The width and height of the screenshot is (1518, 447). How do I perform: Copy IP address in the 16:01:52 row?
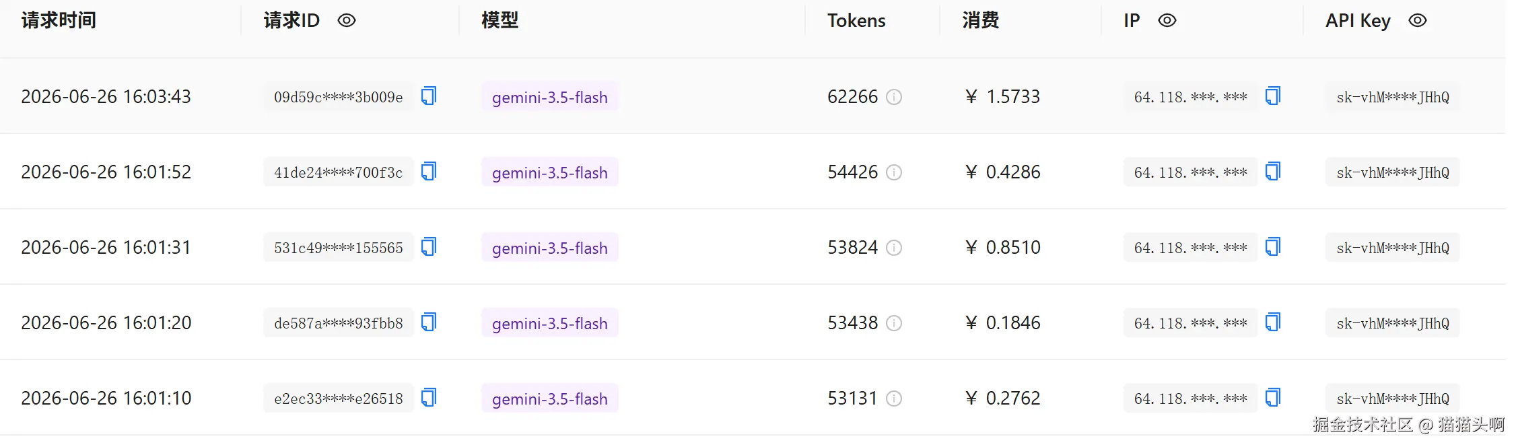click(x=1272, y=172)
